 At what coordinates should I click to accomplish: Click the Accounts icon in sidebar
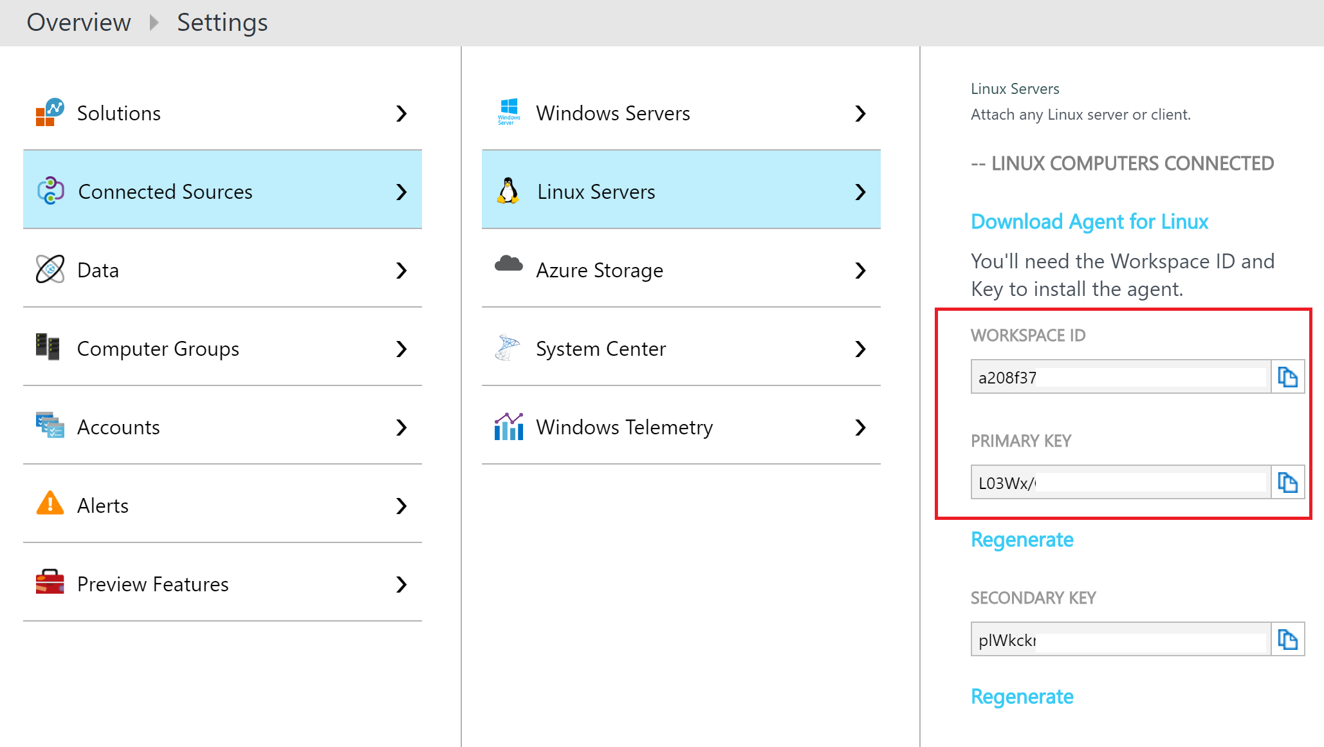click(48, 425)
